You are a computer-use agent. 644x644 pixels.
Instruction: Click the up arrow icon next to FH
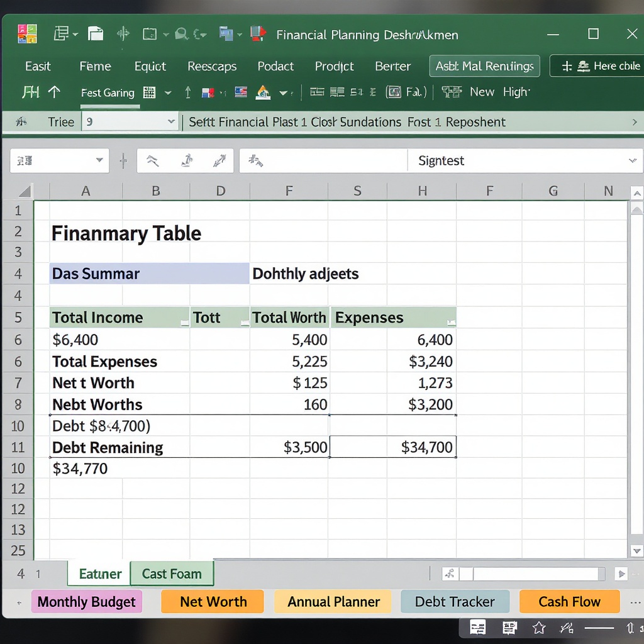click(54, 92)
